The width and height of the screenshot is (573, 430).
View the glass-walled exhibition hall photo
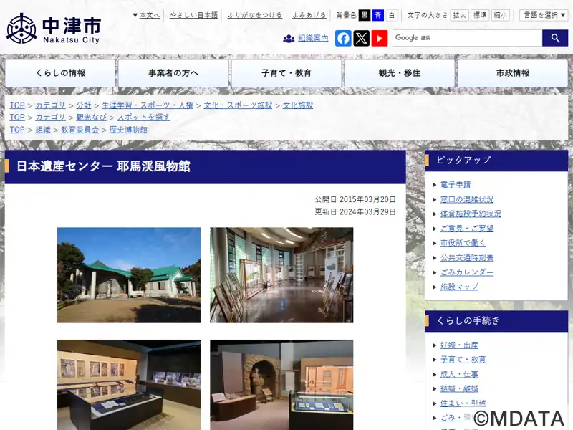click(281, 275)
